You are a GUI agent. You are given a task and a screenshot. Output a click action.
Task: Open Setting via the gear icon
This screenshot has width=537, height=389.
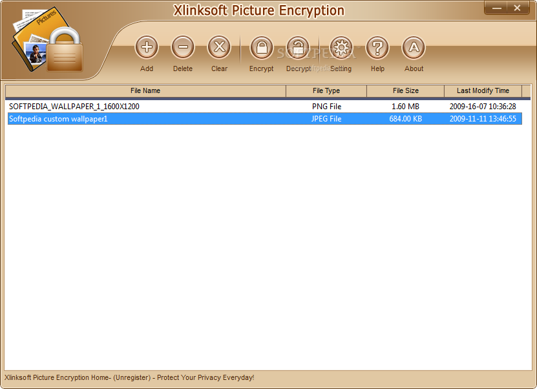341,47
